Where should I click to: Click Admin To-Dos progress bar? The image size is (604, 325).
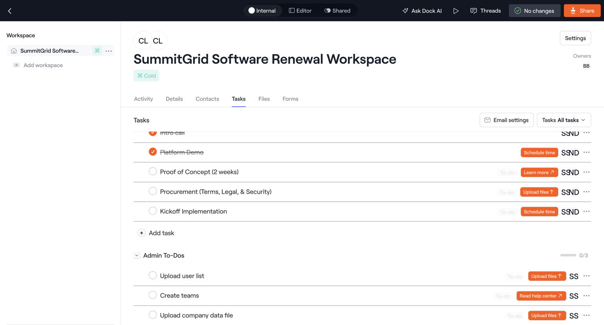pyautogui.click(x=568, y=255)
